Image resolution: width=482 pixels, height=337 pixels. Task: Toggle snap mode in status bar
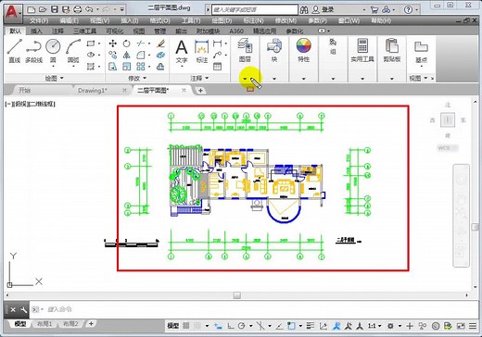point(197,326)
